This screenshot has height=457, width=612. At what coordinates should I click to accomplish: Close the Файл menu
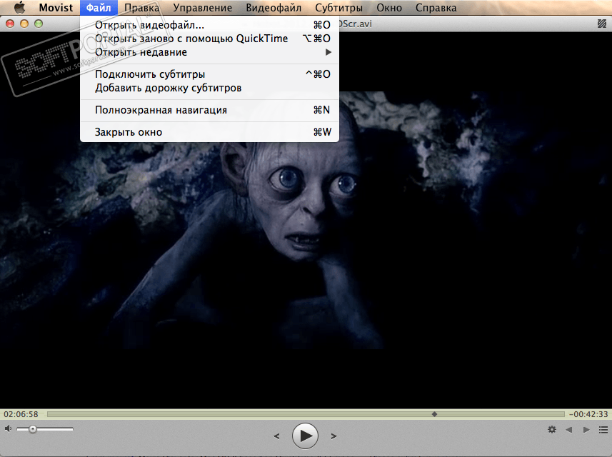[99, 7]
